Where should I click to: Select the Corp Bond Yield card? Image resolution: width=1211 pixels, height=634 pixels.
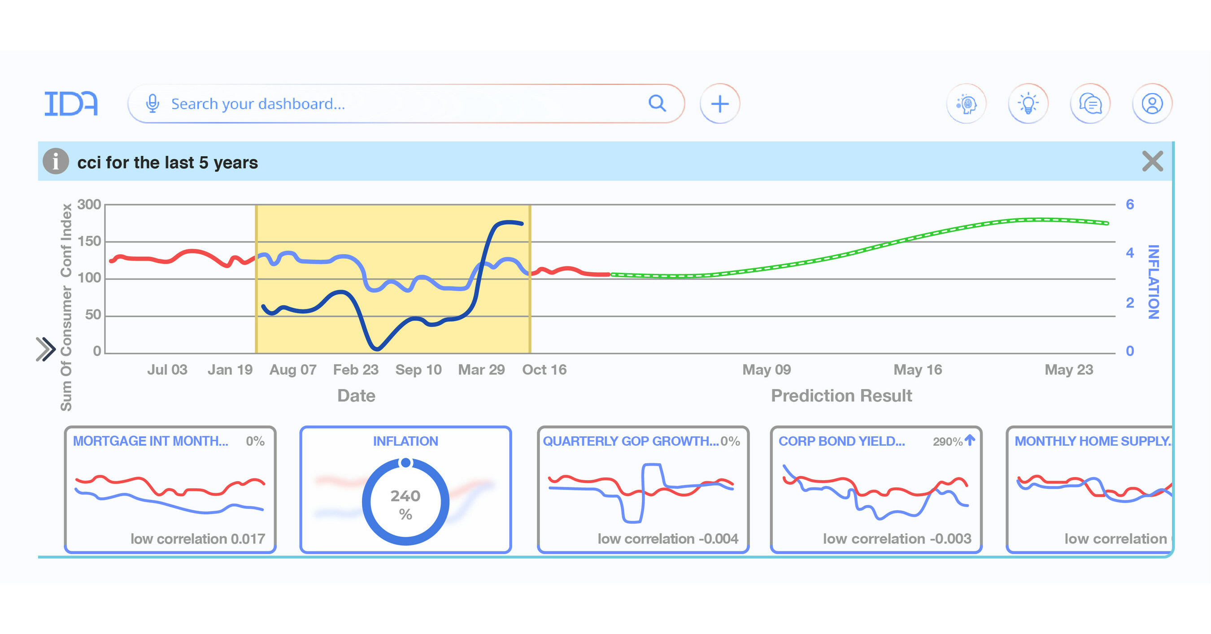click(876, 489)
